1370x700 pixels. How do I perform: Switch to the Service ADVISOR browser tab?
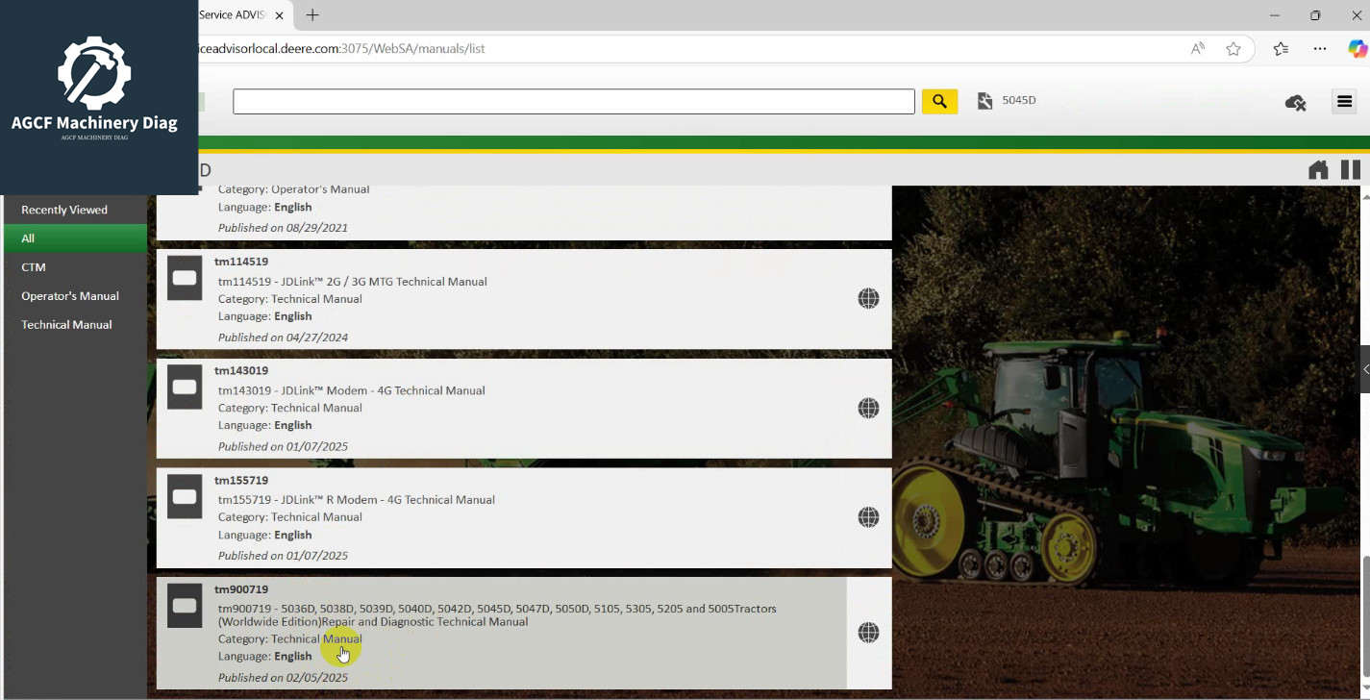coord(231,15)
